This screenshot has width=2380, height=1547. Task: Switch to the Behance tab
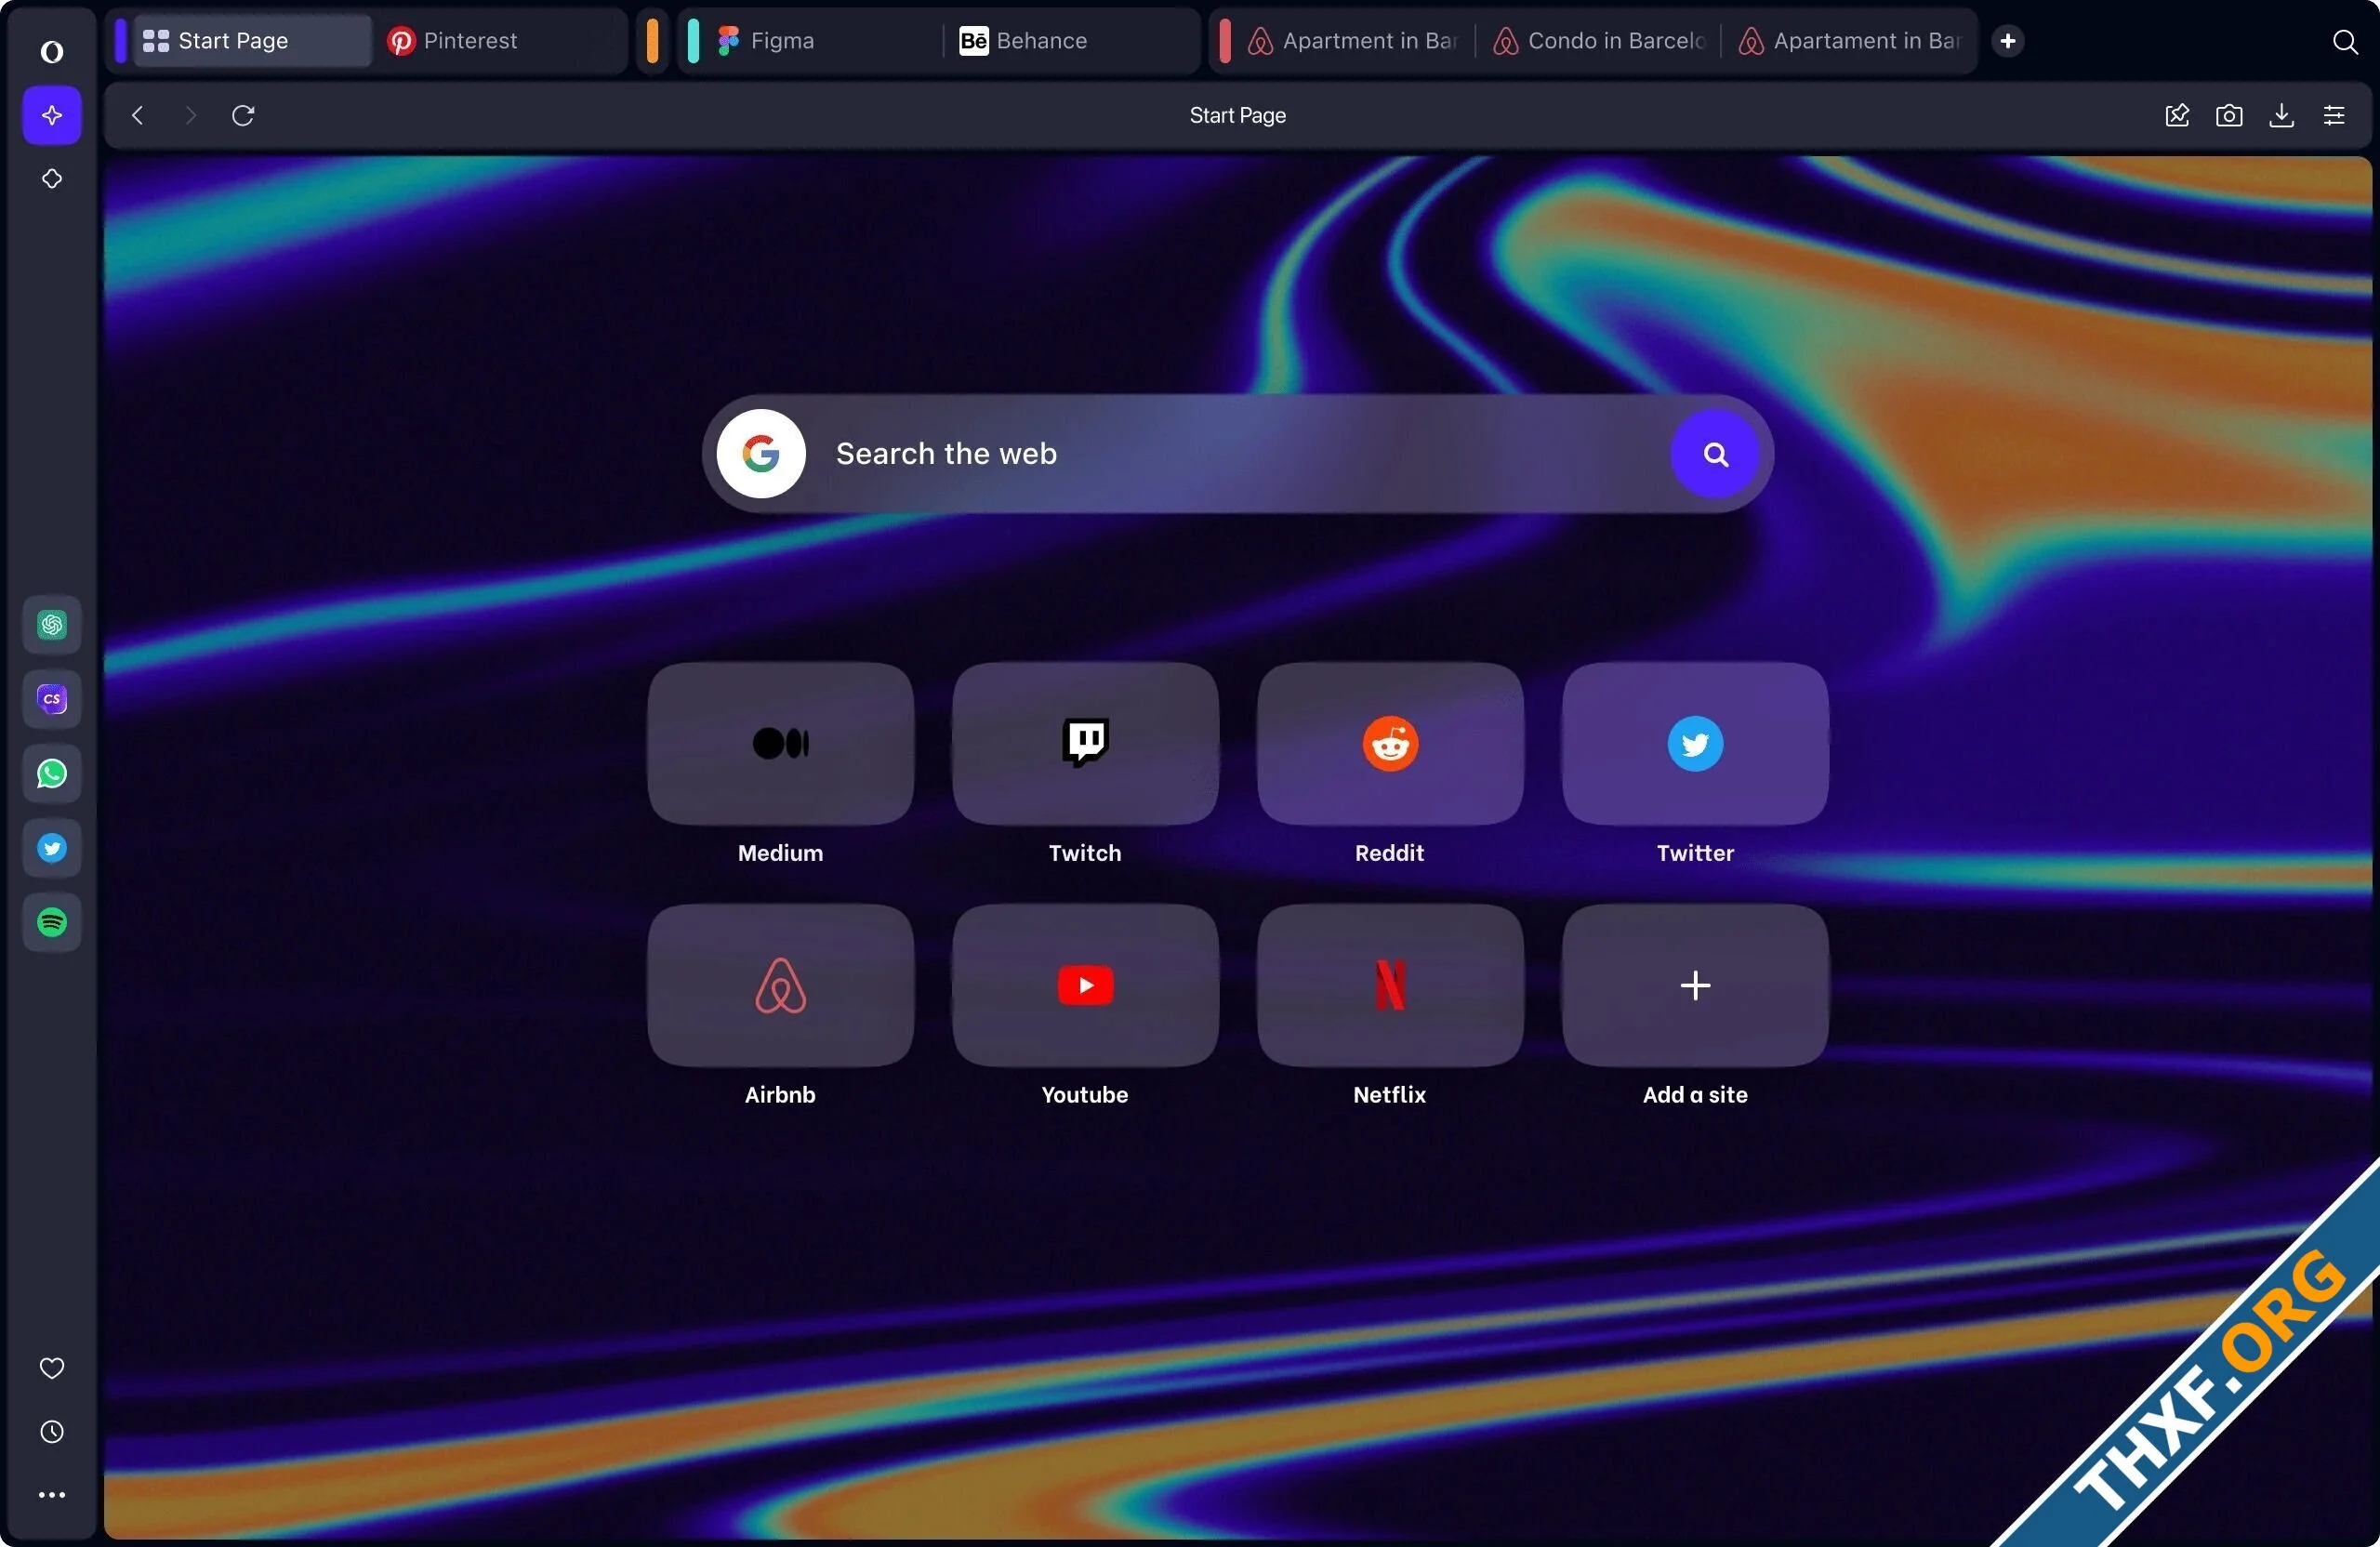click(x=1040, y=41)
